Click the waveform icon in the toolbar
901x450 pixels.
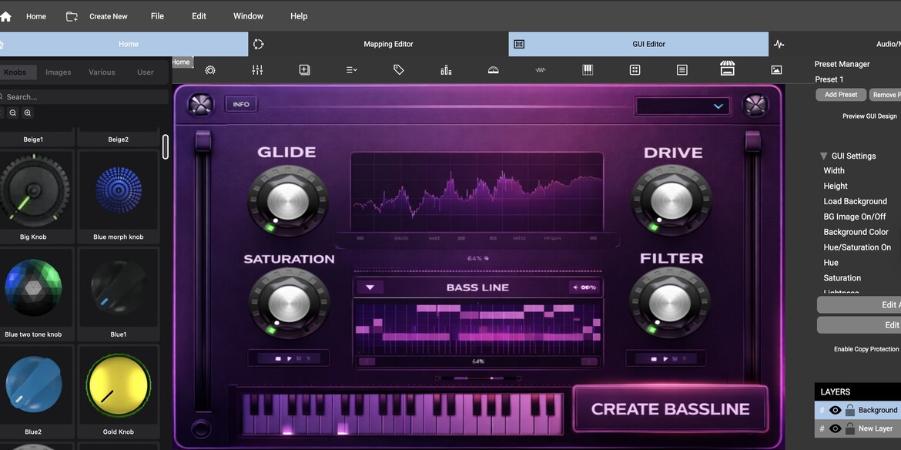(x=541, y=70)
